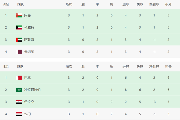180x120 pixels.
Task: Click the A组 group header label
Action: pos(6,4)
